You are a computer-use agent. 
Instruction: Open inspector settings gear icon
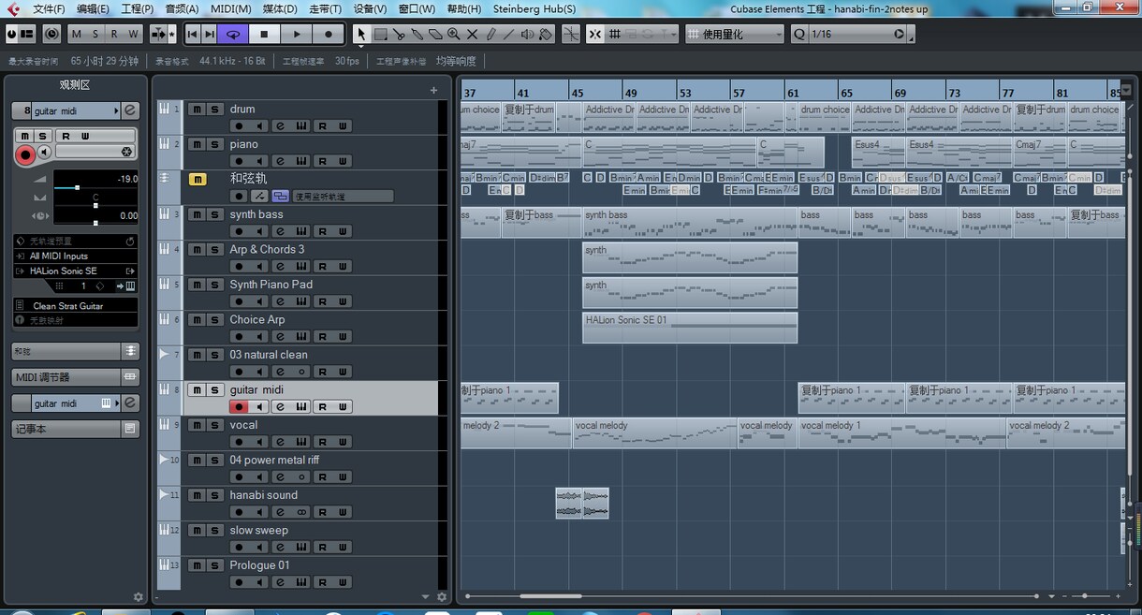point(139,596)
